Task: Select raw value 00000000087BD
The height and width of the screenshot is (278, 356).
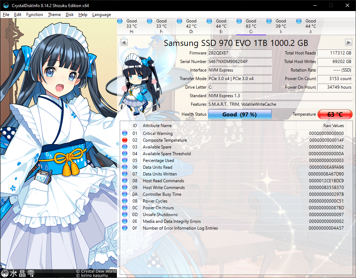Action: tap(326, 208)
